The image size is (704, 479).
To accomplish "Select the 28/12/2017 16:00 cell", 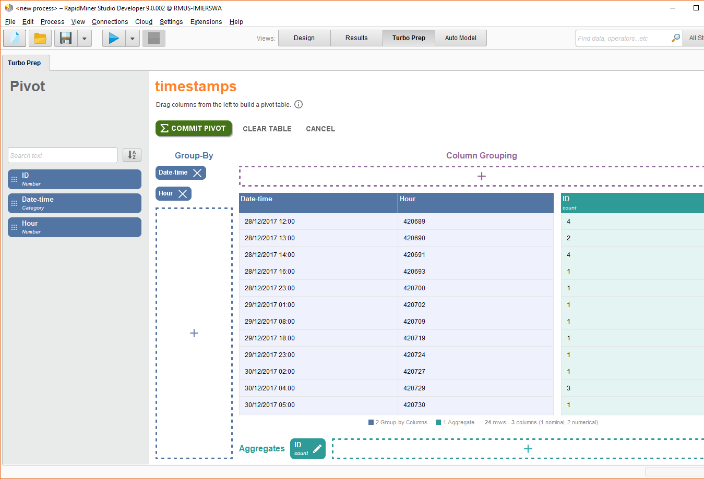I will coord(318,272).
